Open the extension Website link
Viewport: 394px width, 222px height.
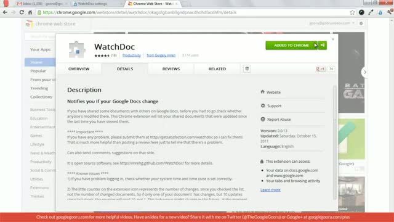pyautogui.click(x=271, y=92)
